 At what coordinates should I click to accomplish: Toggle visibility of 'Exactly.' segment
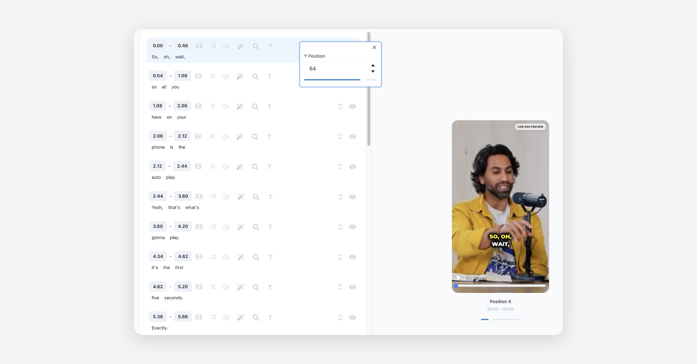tap(352, 317)
